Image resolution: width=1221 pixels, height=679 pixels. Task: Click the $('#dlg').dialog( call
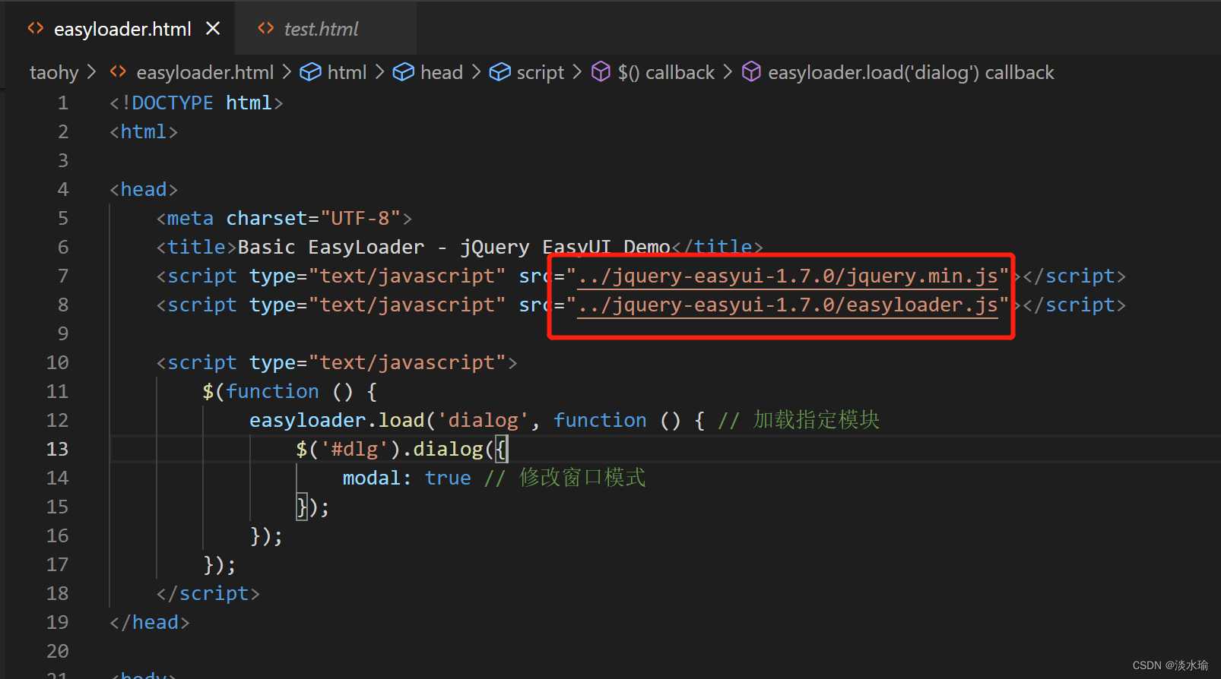click(x=395, y=449)
